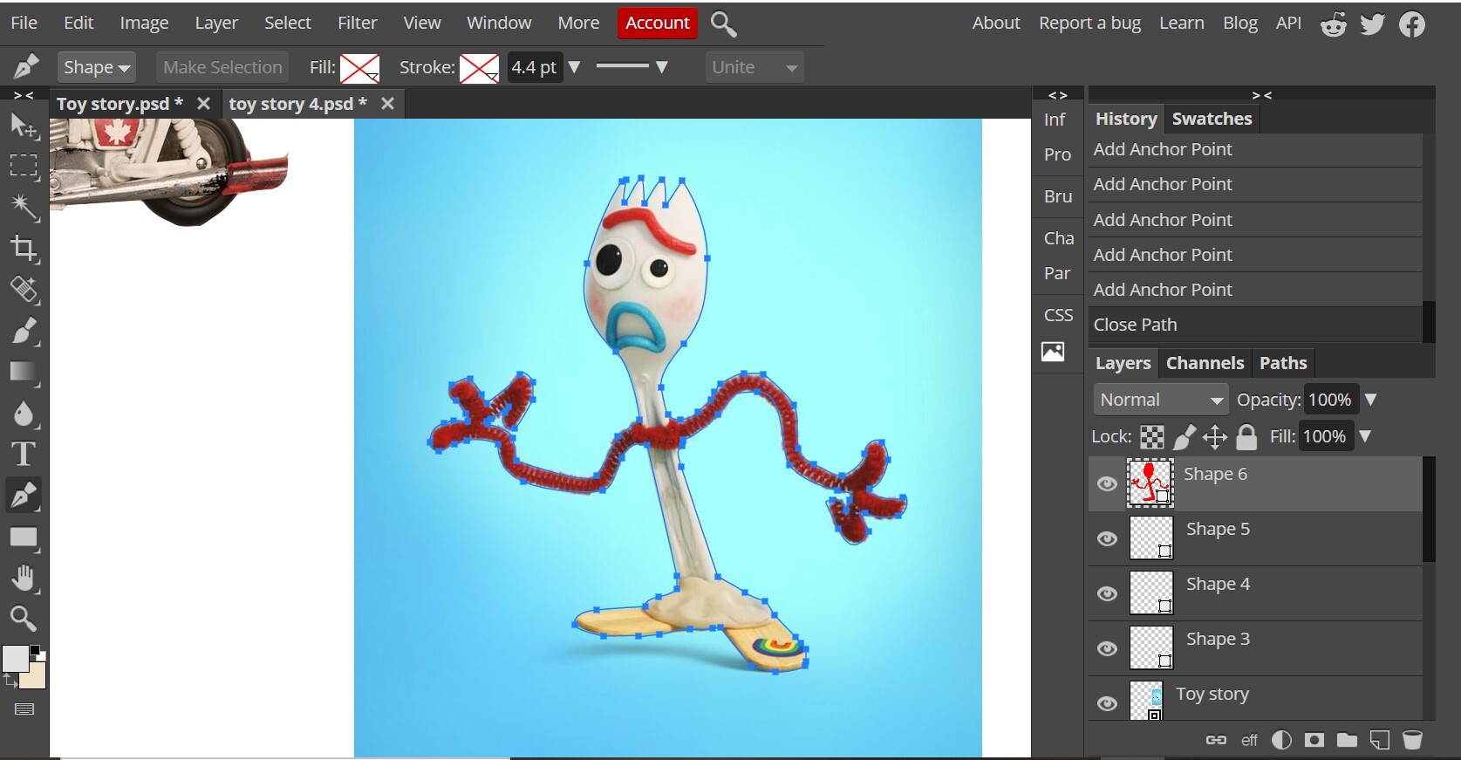
Task: Click the Account button
Action: (657, 24)
